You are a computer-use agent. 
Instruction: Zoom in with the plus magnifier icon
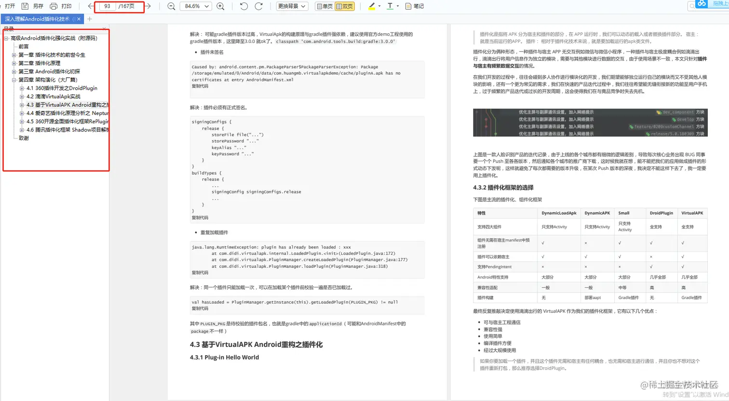click(x=220, y=6)
